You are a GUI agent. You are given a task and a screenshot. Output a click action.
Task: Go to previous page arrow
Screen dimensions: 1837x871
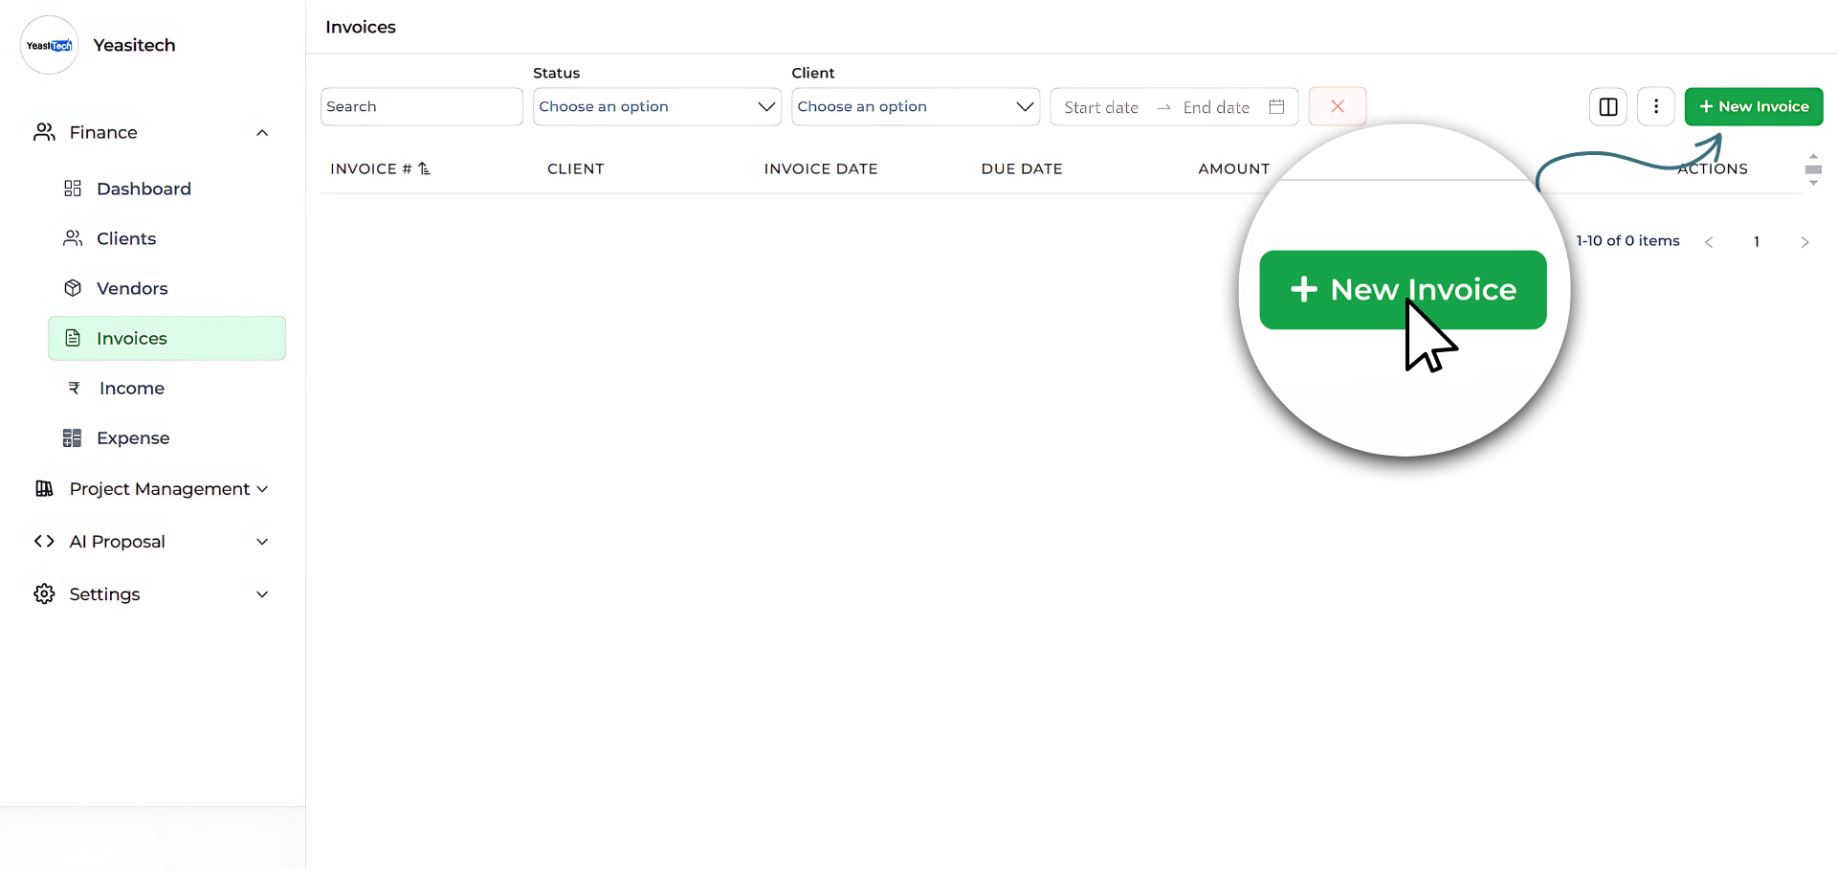1709,242
